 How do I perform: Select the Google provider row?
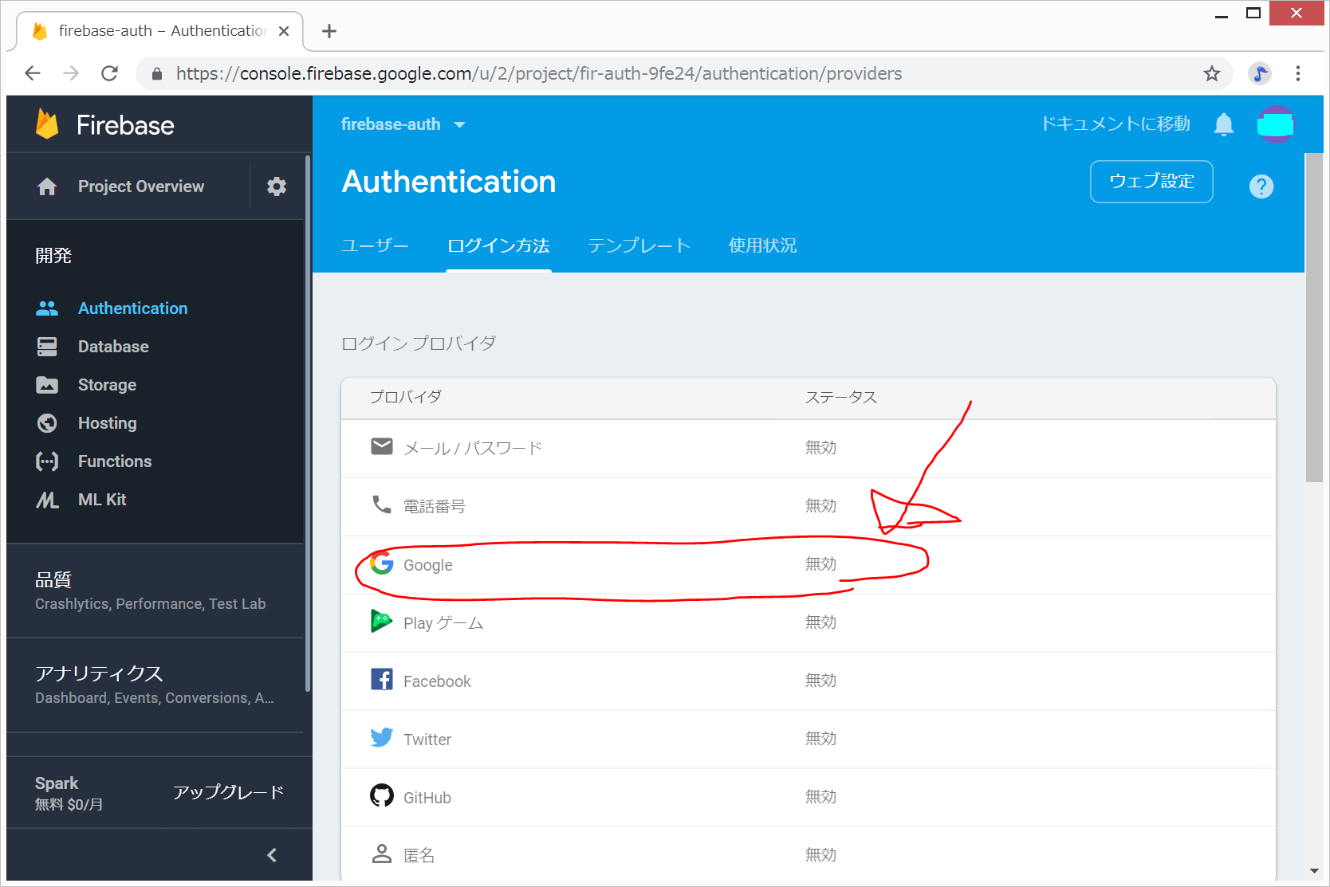[638, 565]
